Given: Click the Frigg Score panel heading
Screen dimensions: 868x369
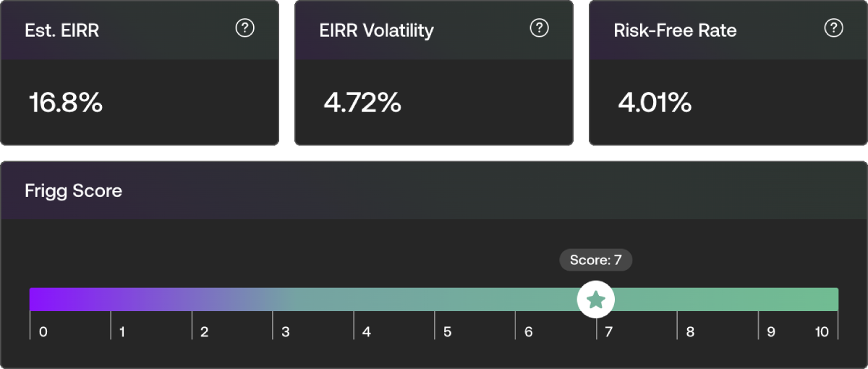Looking at the screenshot, I should pyautogui.click(x=74, y=191).
